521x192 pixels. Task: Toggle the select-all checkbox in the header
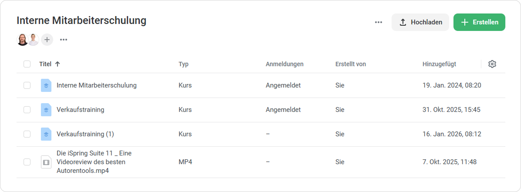[27, 64]
